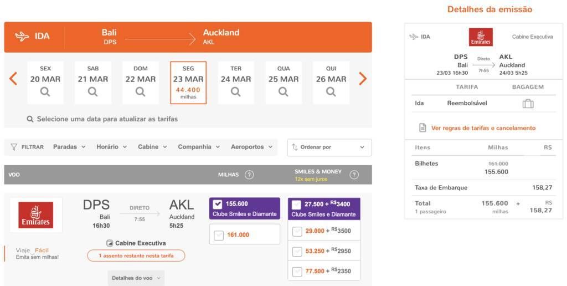Click the 'Cabine Executiva' label in details panel
This screenshot has width=567, height=286.
(x=532, y=37)
